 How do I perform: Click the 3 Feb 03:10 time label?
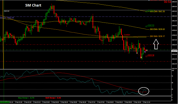(37, 102)
